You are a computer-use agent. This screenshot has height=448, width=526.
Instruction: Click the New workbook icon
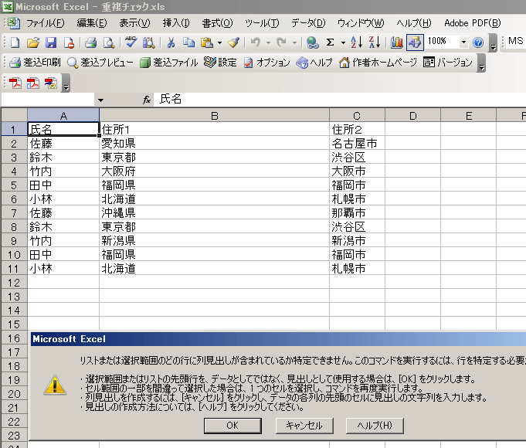pyautogui.click(x=13, y=42)
